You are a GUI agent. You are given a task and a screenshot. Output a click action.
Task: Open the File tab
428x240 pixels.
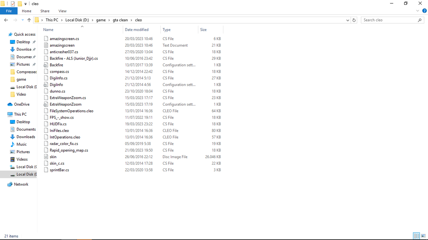pos(9,11)
